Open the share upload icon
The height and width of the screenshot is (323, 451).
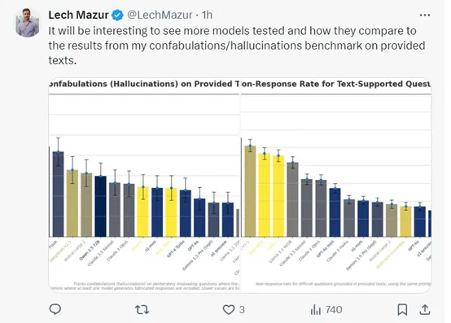425,309
